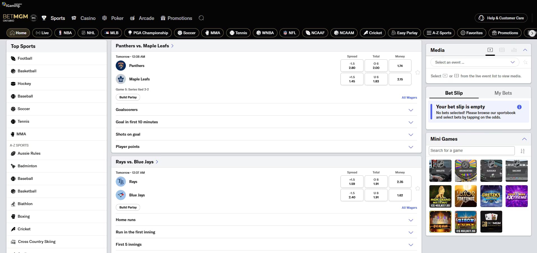Favorite the Rays vs. Blue Jays game
The width and height of the screenshot is (537, 253).
417,188
